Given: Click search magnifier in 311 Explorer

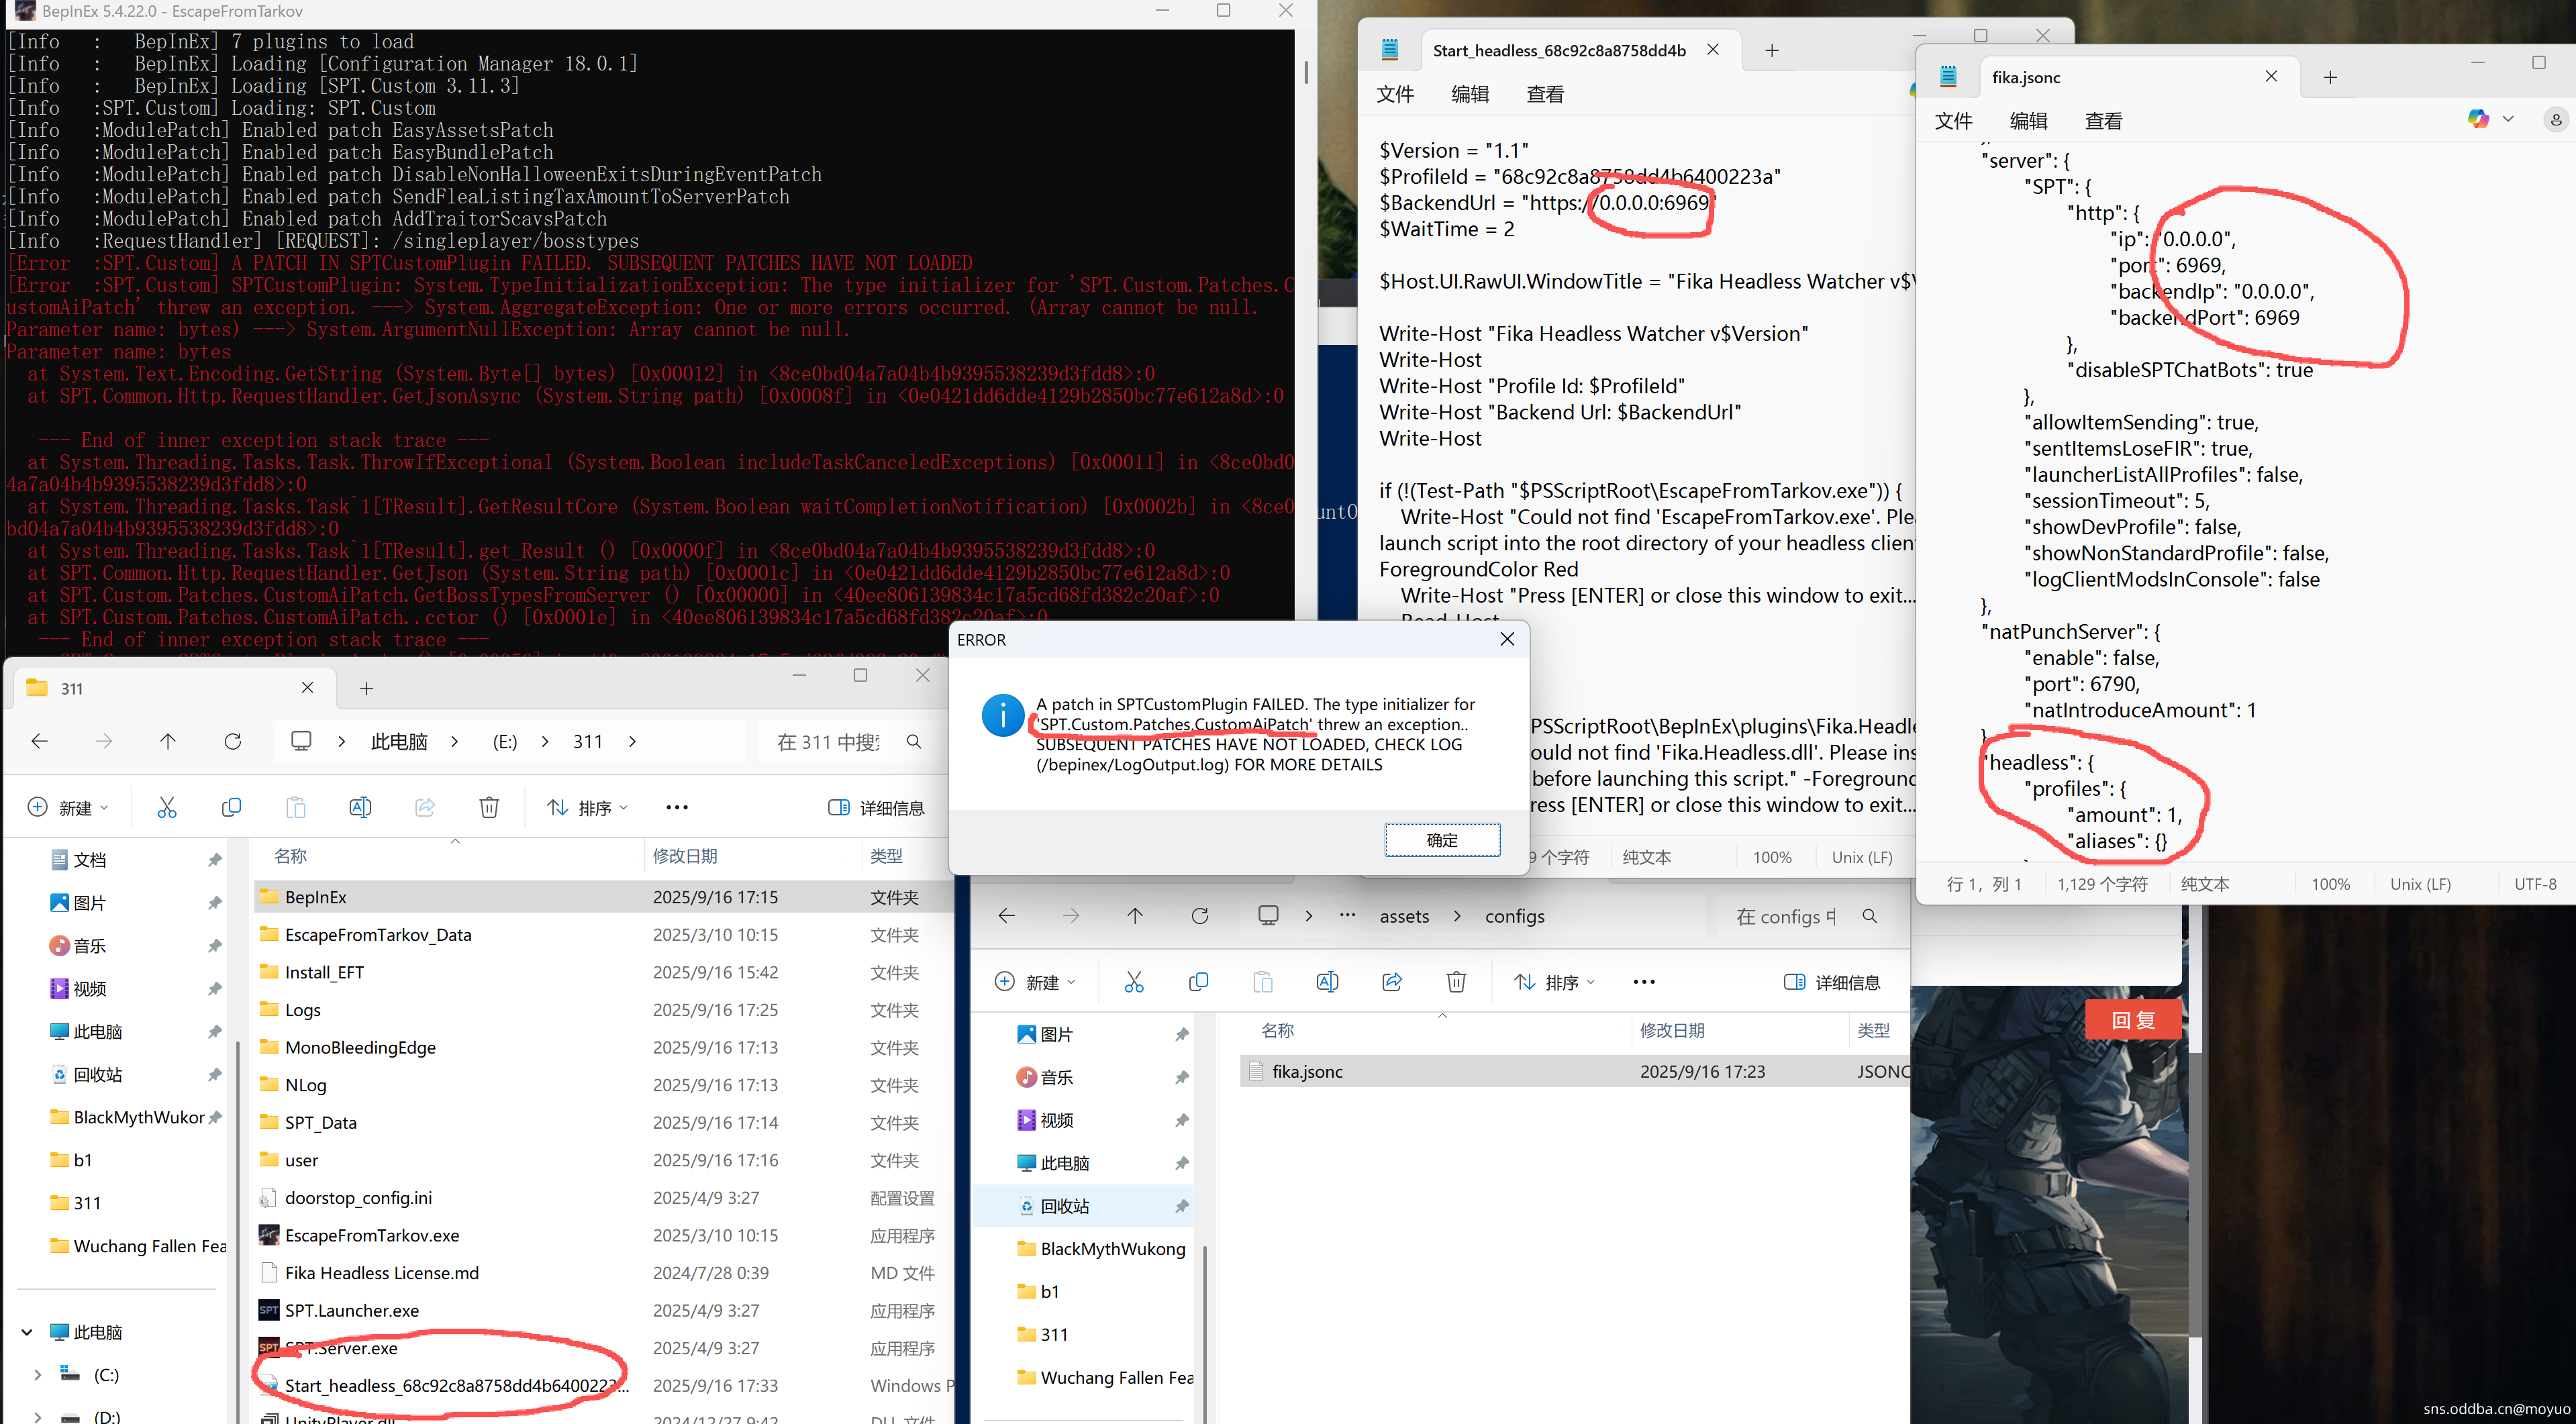Looking at the screenshot, I should coord(913,741).
